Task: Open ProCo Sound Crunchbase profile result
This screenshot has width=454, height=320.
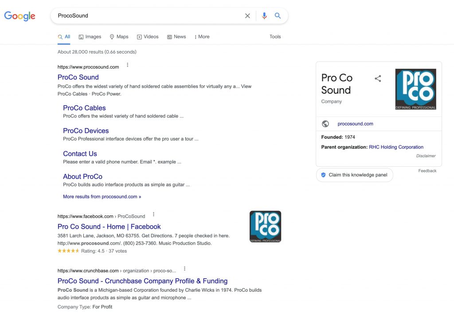Action: (142, 281)
